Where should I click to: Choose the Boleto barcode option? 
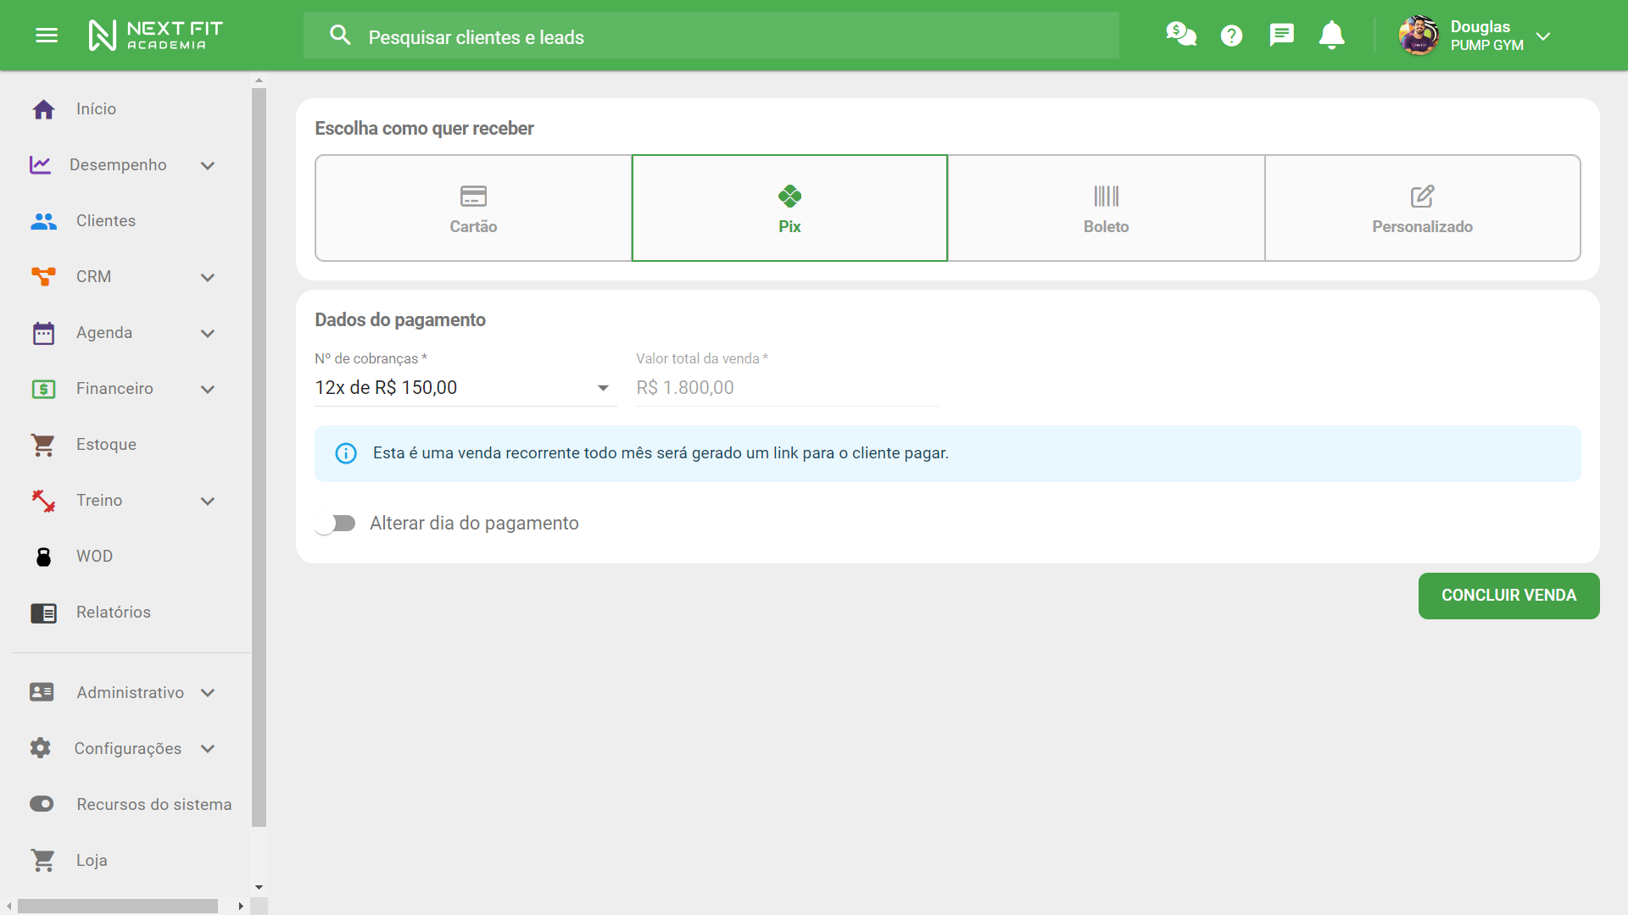[x=1106, y=208]
